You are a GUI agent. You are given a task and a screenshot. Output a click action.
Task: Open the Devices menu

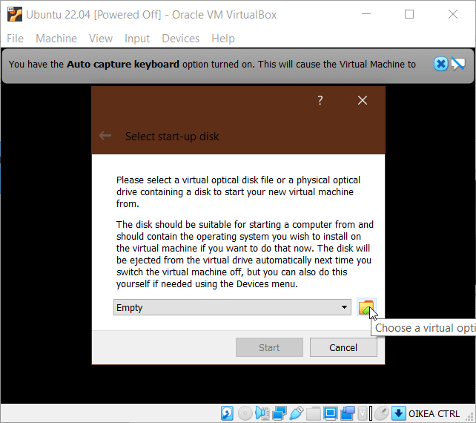point(181,39)
